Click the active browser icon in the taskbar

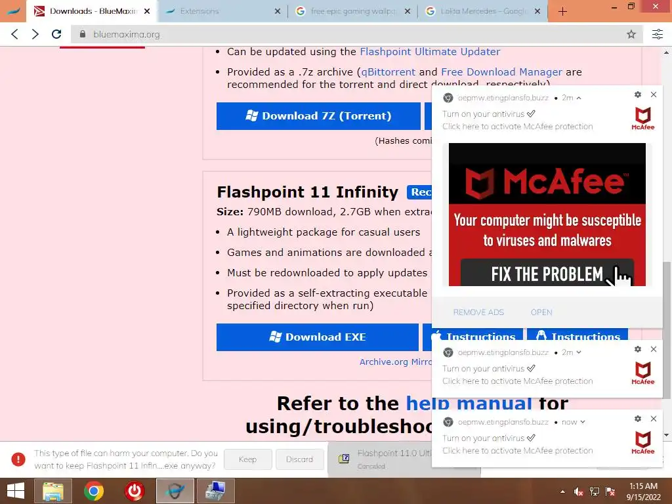[x=175, y=491]
